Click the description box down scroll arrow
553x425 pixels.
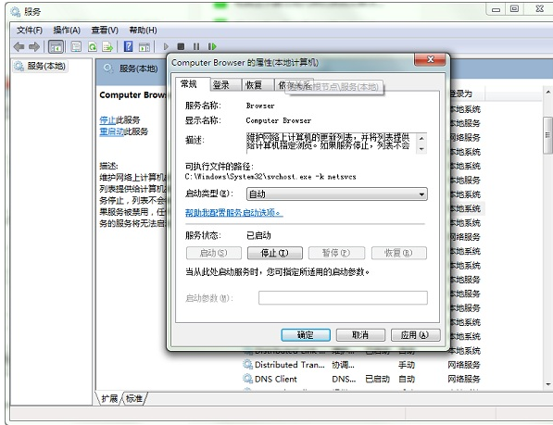coord(421,149)
